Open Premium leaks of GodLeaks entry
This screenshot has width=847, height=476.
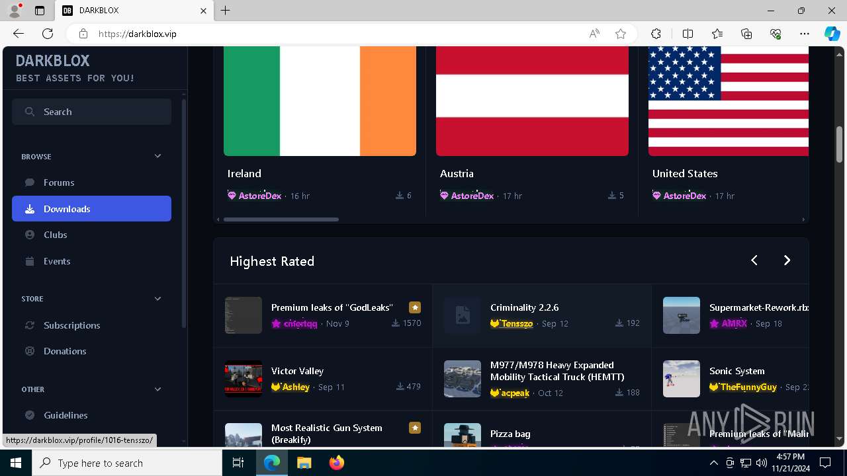click(x=332, y=307)
